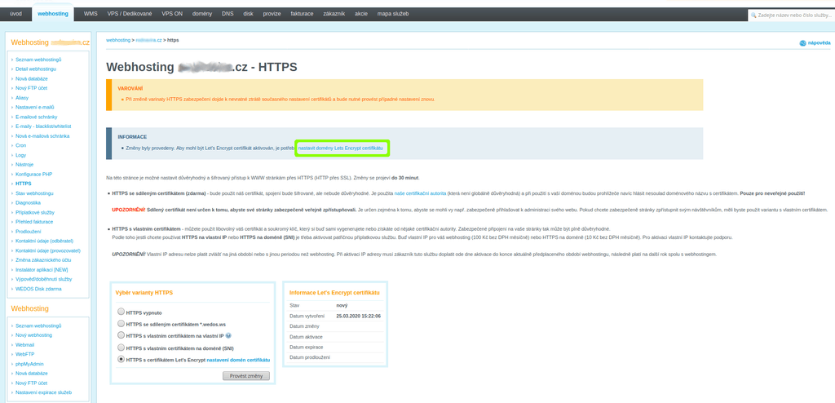Image resolution: width=835 pixels, height=403 pixels.
Task: Switch to the webhosting top tab
Action: click(x=53, y=14)
